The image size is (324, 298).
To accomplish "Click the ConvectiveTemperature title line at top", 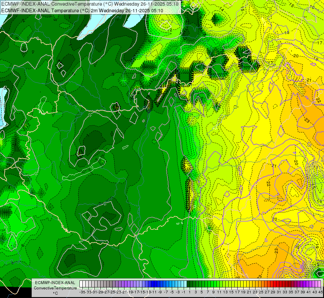I will pos(90,4).
